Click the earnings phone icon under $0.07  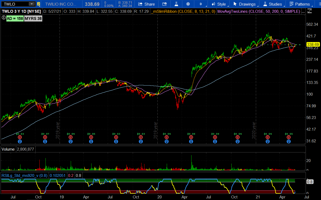[x=45, y=137]
